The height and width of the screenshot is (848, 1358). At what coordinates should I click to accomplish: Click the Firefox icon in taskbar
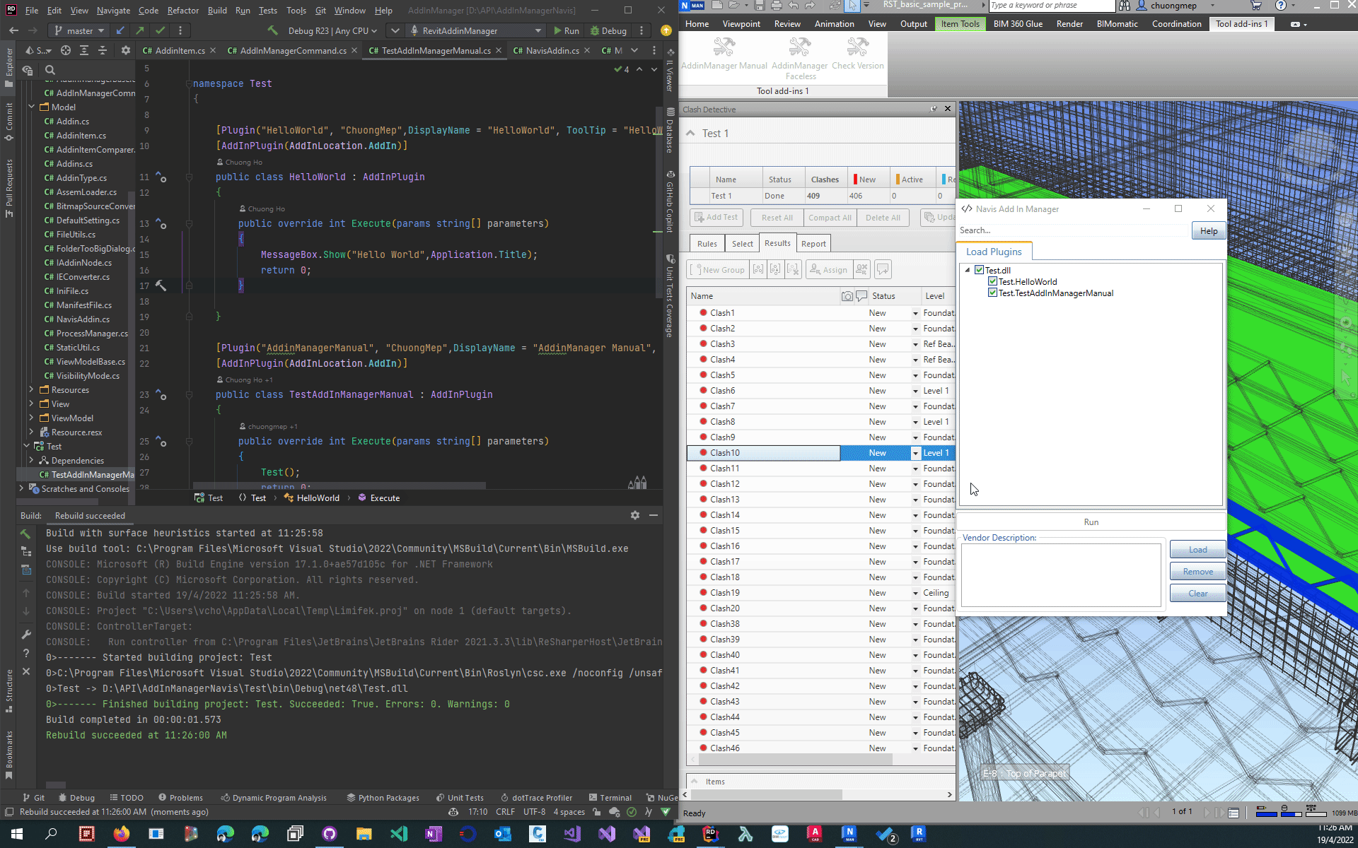[122, 834]
